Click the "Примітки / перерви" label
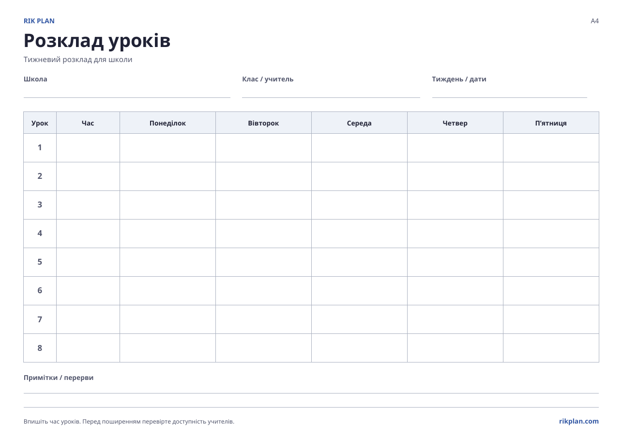The width and height of the screenshot is (623, 441). [x=59, y=378]
